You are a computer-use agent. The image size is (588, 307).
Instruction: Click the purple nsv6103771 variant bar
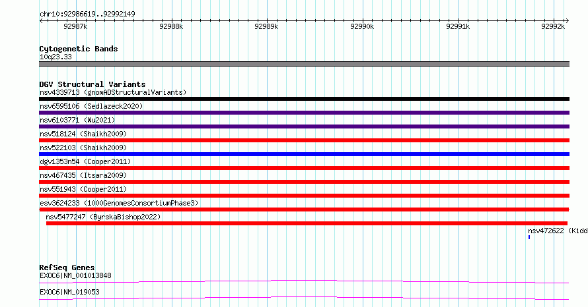coord(304,126)
